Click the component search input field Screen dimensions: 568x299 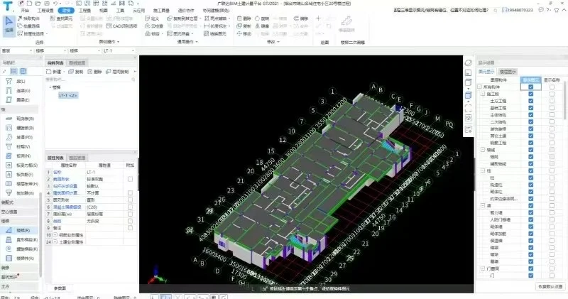(90, 80)
